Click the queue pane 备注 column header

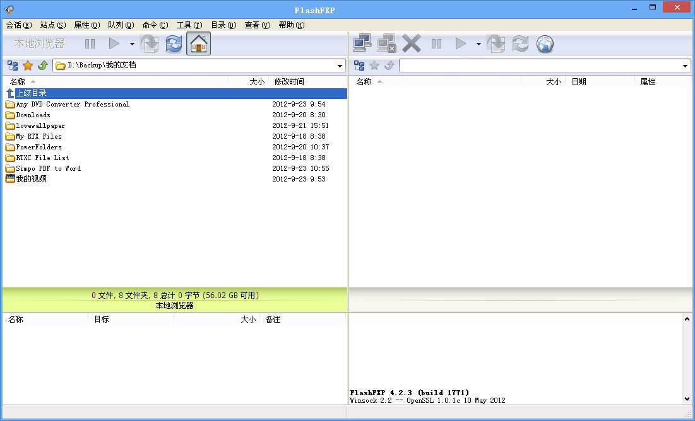pos(303,319)
